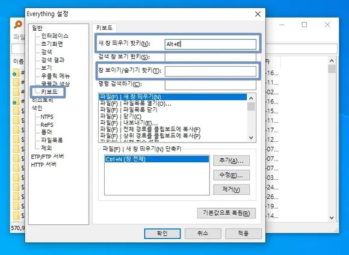Open the ReFS index settings
The height and width of the screenshot is (255, 349).
tap(47, 124)
